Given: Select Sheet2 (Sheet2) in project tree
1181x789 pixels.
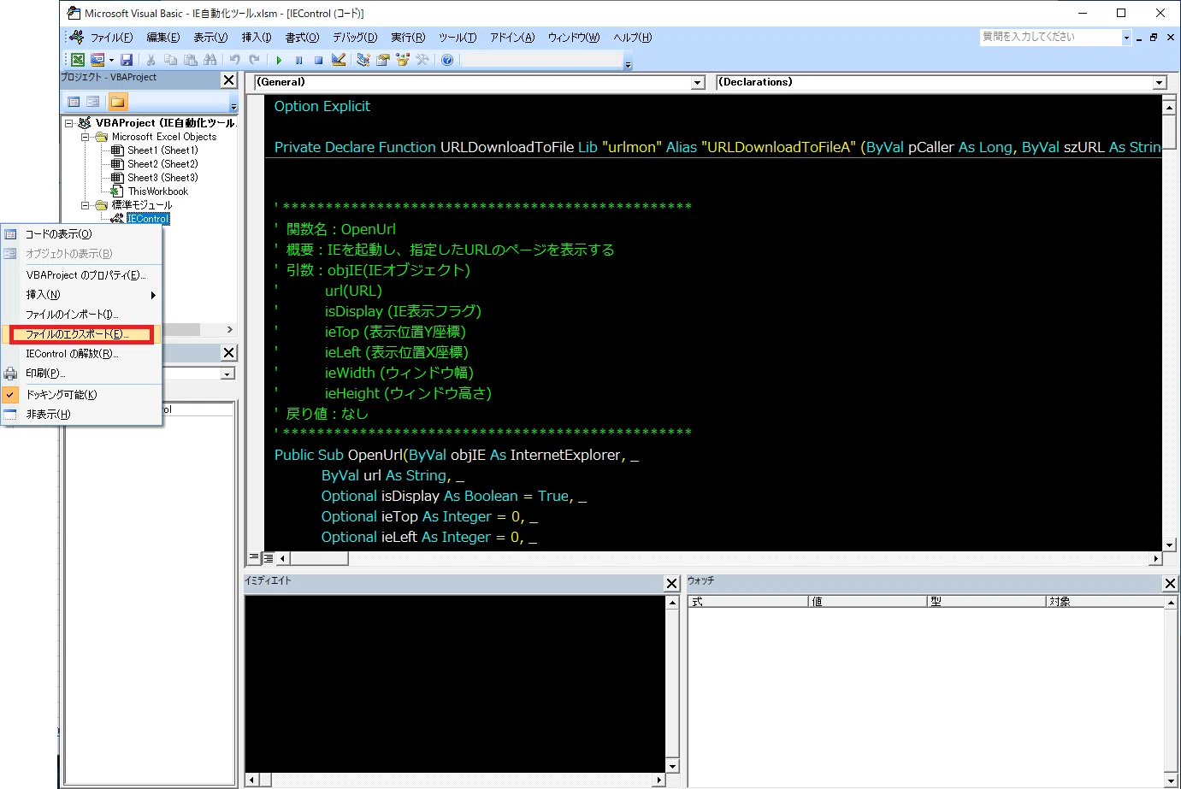Looking at the screenshot, I should coord(162,164).
